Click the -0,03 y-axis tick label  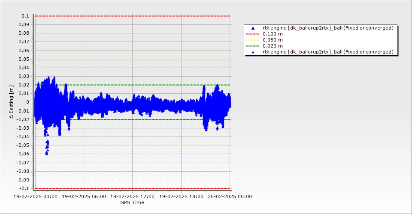pos(23,128)
